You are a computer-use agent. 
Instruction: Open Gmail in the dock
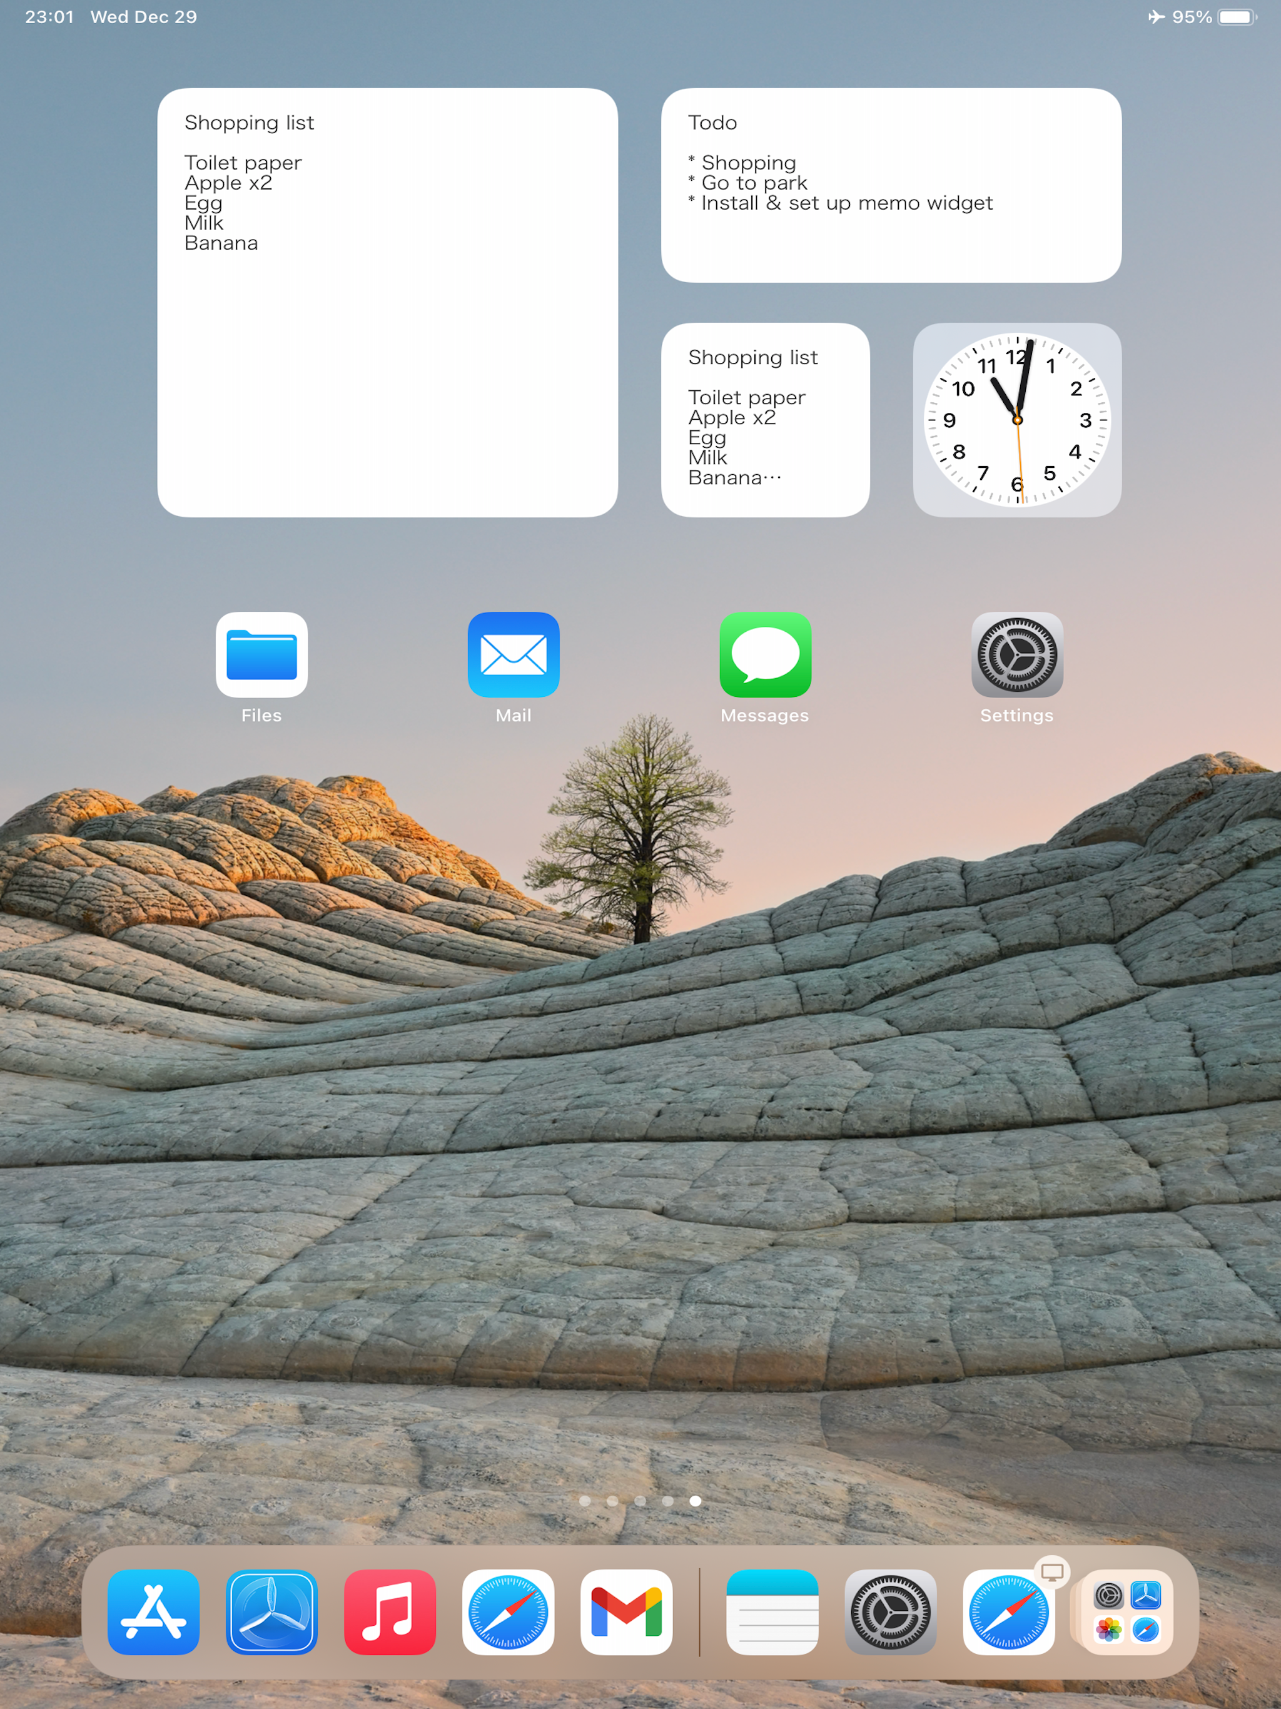[x=626, y=1611]
